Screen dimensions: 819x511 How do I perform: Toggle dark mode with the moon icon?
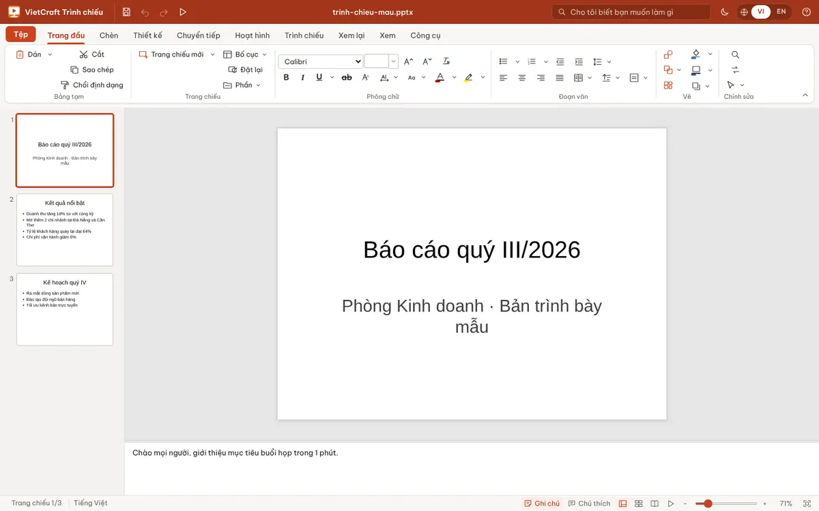click(x=724, y=12)
